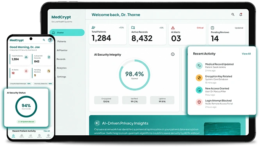Click View All in Recent Activity panel
Image resolution: width=264 pixels, height=147 pixels.
click(246, 54)
